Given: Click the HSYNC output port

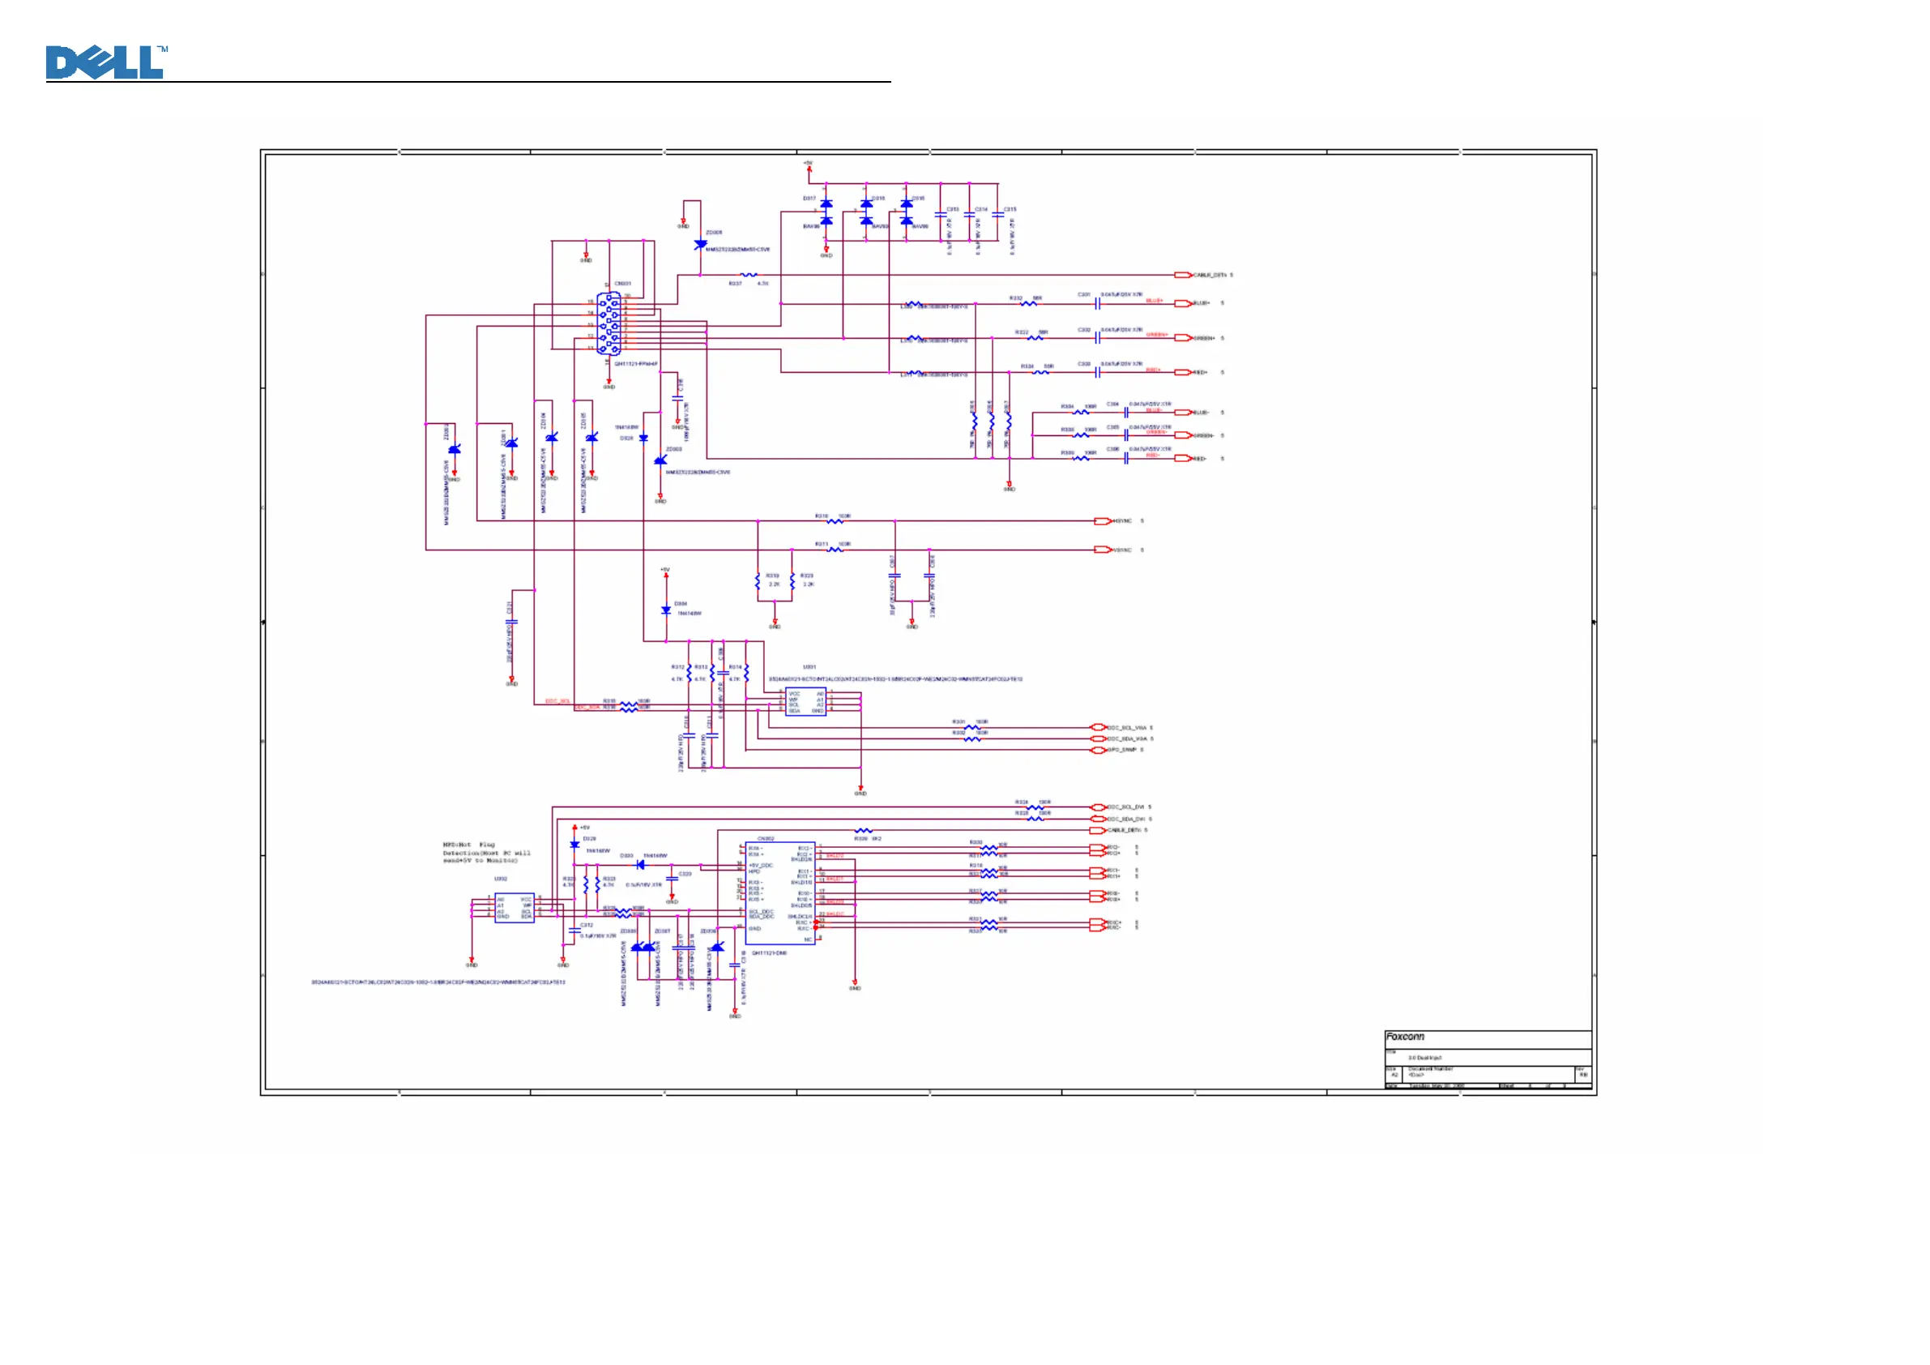Looking at the screenshot, I should click(x=1102, y=520).
